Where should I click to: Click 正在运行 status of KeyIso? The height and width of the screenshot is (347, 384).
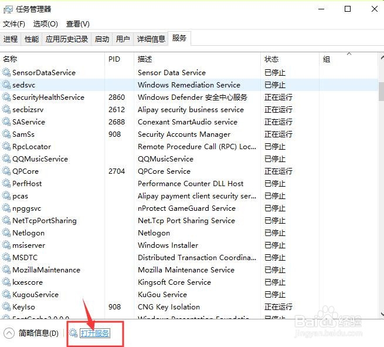point(278,306)
